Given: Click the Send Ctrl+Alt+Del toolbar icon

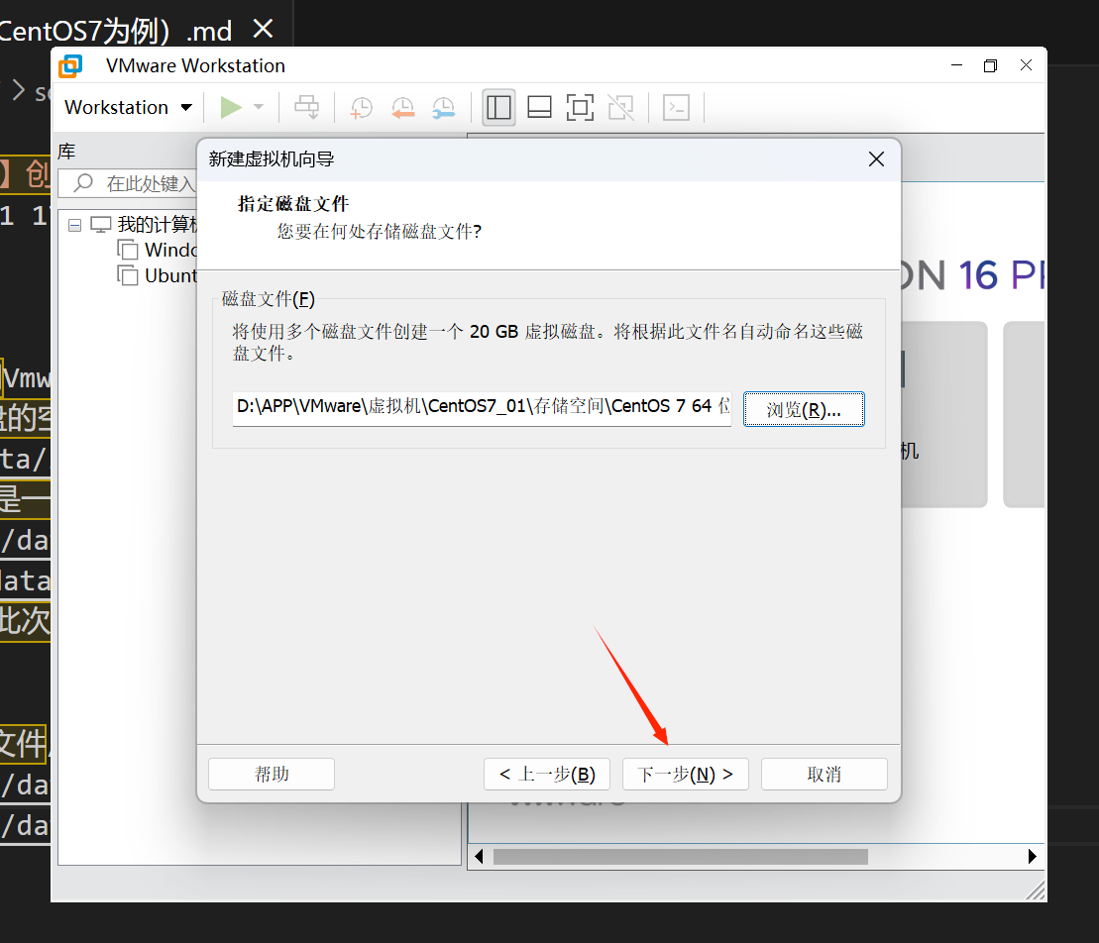Looking at the screenshot, I should tap(306, 107).
